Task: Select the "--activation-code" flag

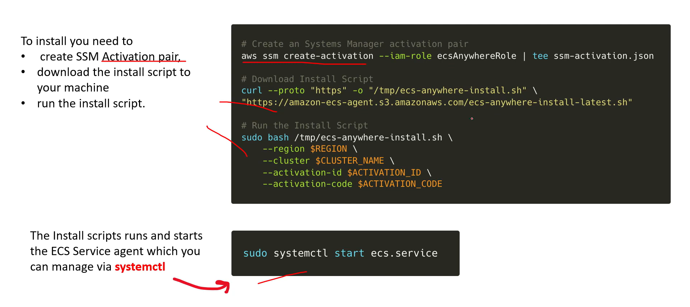Action: tap(307, 184)
